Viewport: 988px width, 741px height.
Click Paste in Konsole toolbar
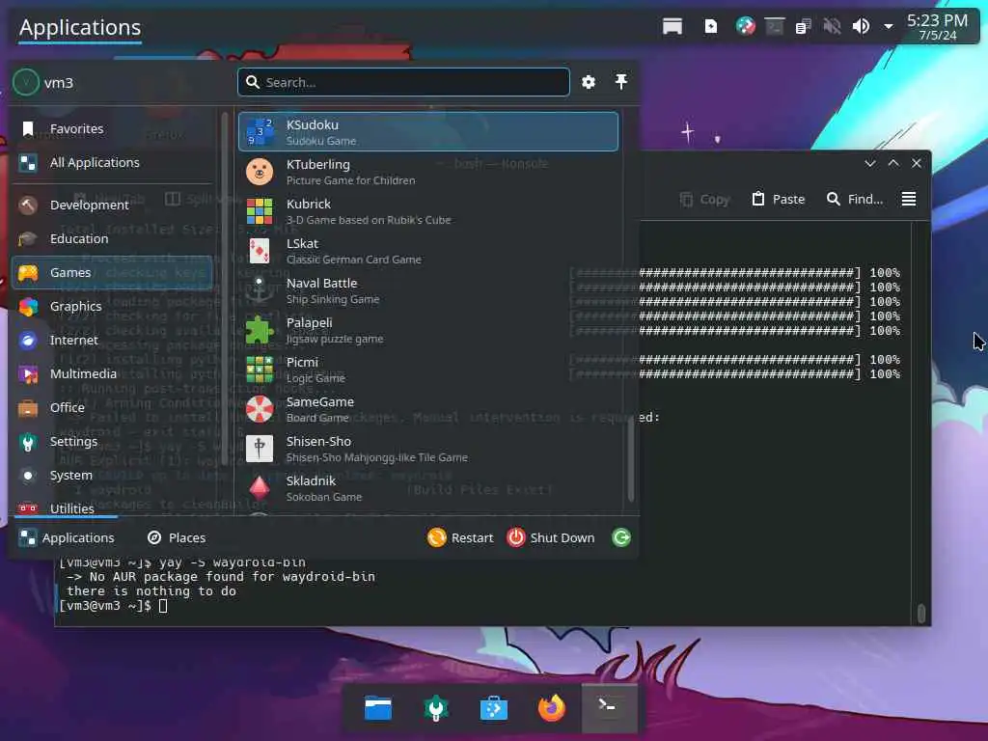779,199
